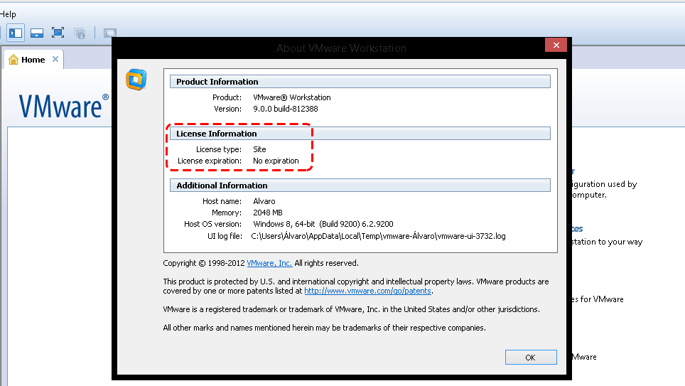
Task: Close the About VMware Workstation dialog
Action: [556, 45]
